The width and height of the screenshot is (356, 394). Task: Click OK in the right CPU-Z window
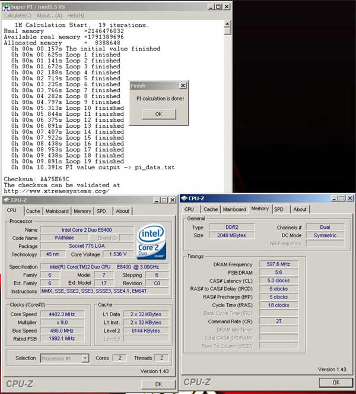coord(336,383)
